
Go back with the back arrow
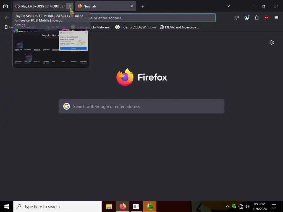7,18
